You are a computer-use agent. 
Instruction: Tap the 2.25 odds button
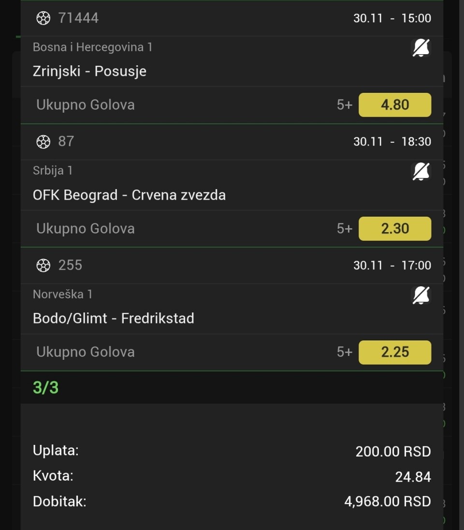394,352
